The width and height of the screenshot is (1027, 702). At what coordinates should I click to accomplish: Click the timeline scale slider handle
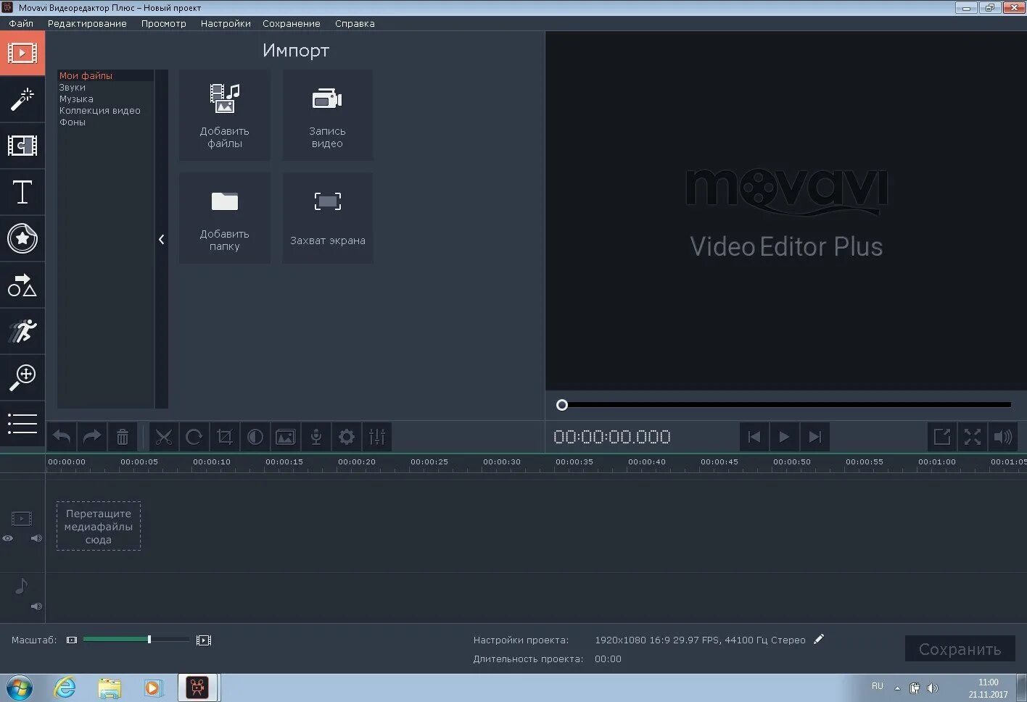(149, 639)
